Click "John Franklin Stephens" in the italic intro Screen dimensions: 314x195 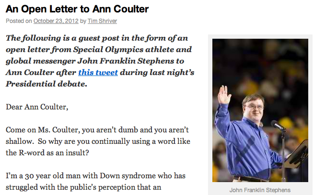point(126,61)
